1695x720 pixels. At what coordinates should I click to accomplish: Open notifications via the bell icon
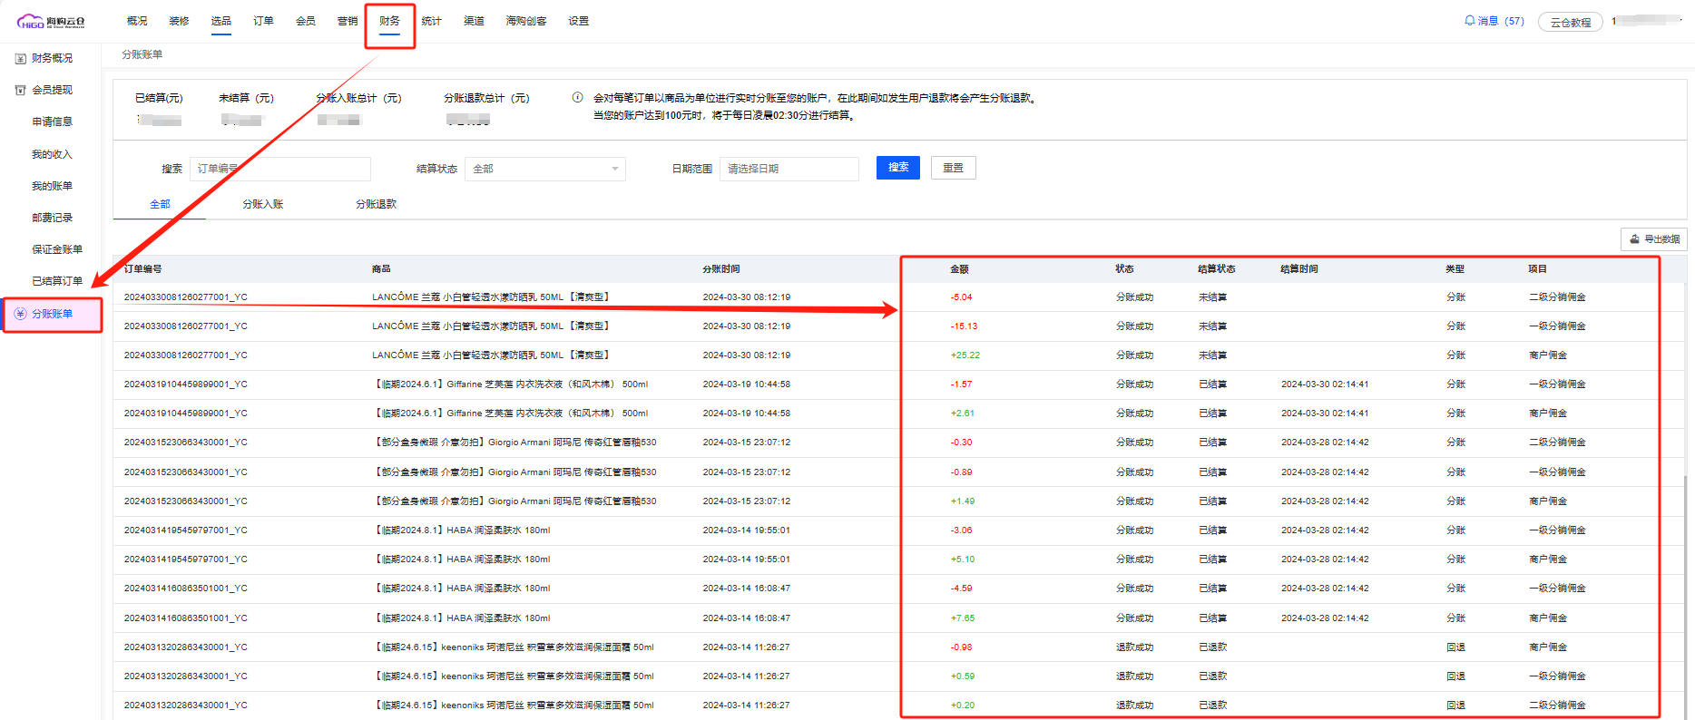(x=1469, y=21)
